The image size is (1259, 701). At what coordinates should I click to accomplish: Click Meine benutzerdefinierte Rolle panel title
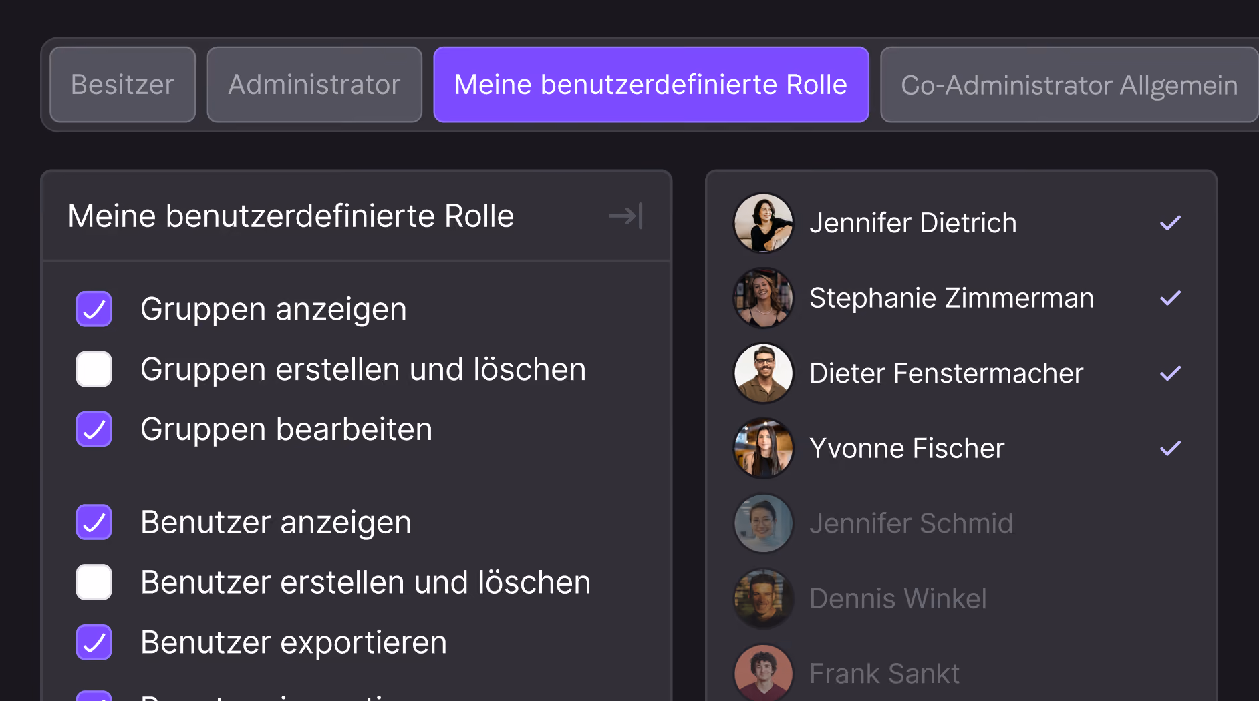coord(291,216)
